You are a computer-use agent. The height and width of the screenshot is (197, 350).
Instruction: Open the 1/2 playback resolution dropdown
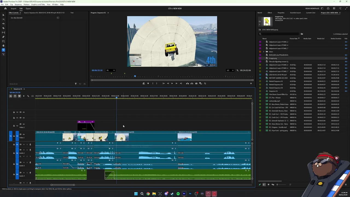230,70
